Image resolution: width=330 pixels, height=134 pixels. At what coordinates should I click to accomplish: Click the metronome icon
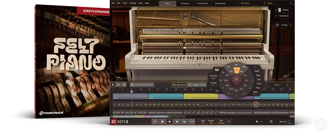[184, 121]
